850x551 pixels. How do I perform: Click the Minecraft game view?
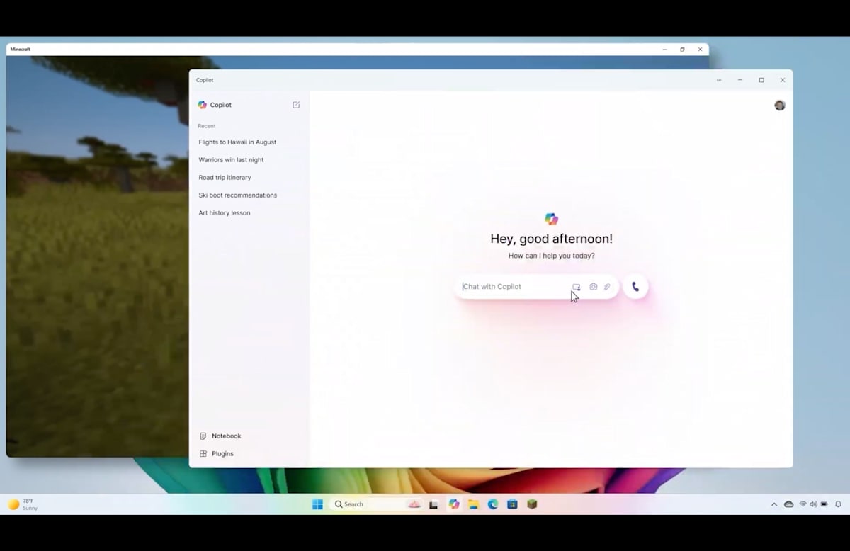point(97,255)
